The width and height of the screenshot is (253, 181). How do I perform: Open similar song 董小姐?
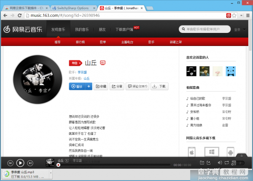point(194,119)
